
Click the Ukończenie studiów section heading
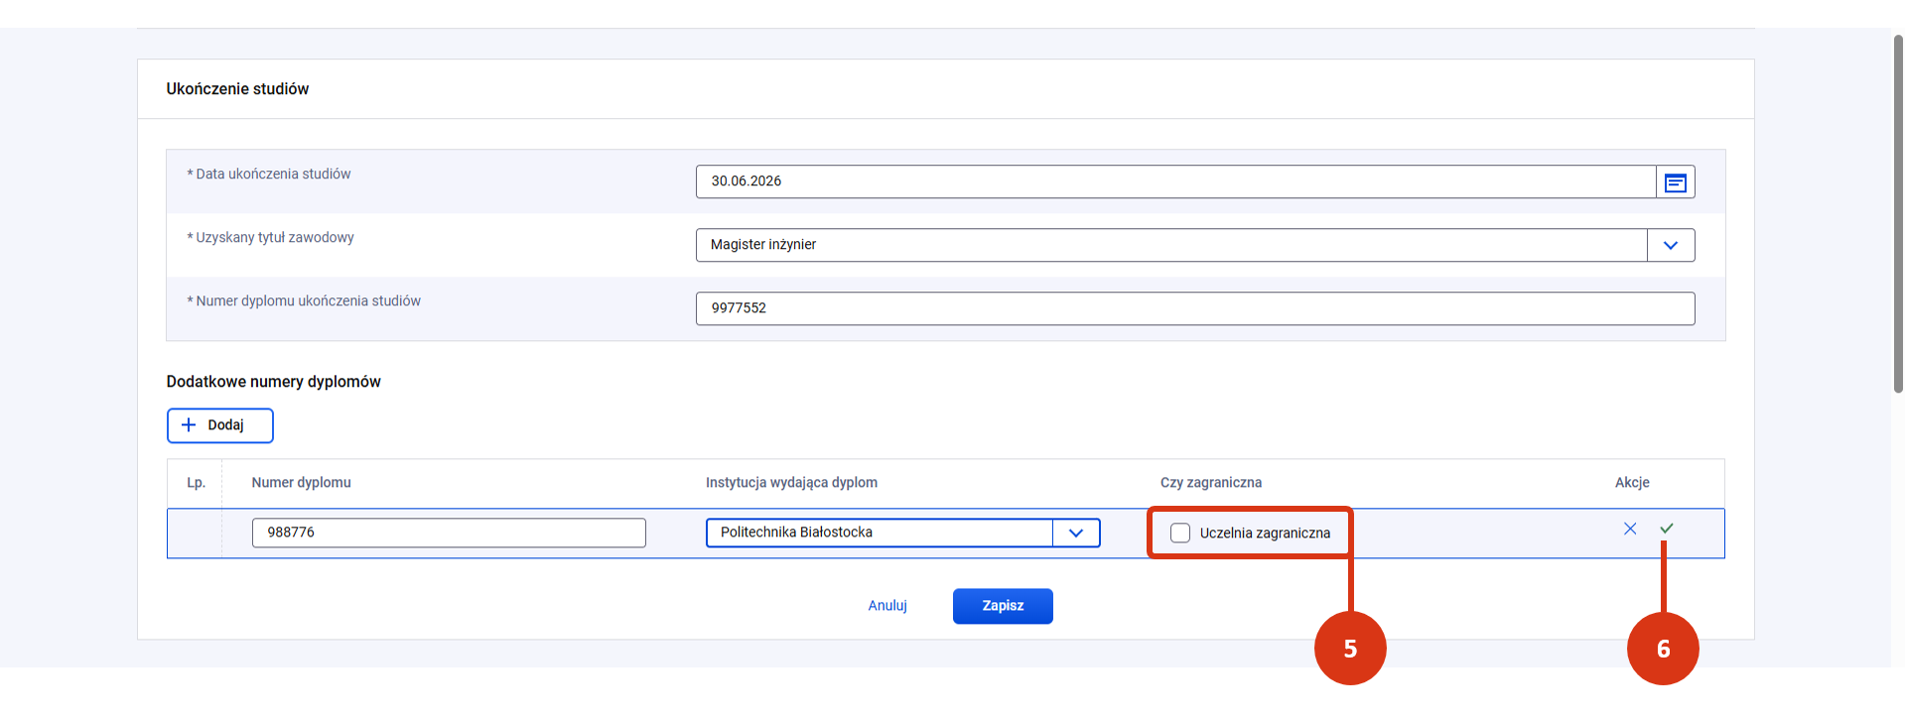point(238,89)
